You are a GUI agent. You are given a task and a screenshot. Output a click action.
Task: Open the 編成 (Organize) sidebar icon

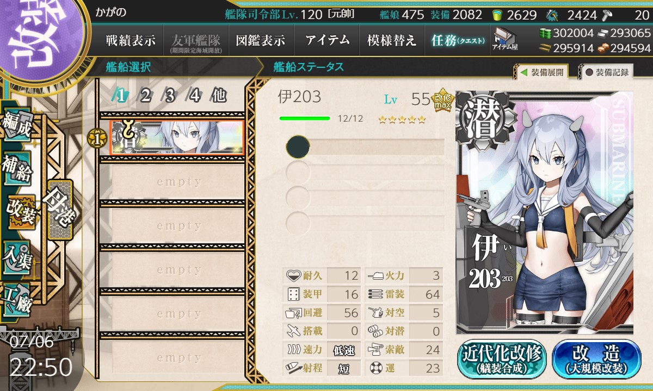click(x=16, y=126)
